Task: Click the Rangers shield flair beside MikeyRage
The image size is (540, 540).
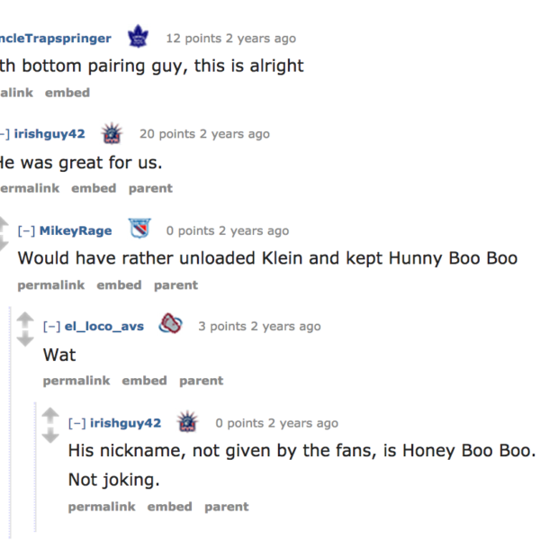Action: coord(139,230)
